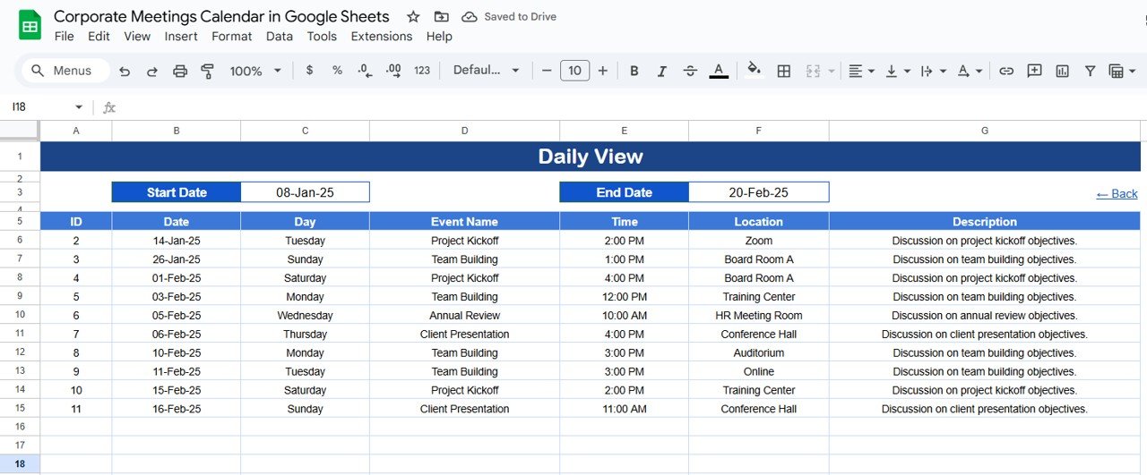1147x475 pixels.
Task: Click the Auditorium location cell
Action: pos(759,352)
